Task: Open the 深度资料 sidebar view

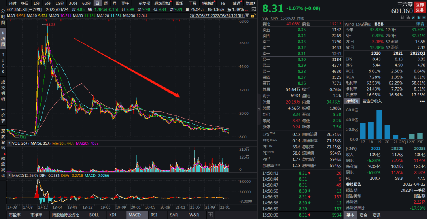Action: (3, 140)
